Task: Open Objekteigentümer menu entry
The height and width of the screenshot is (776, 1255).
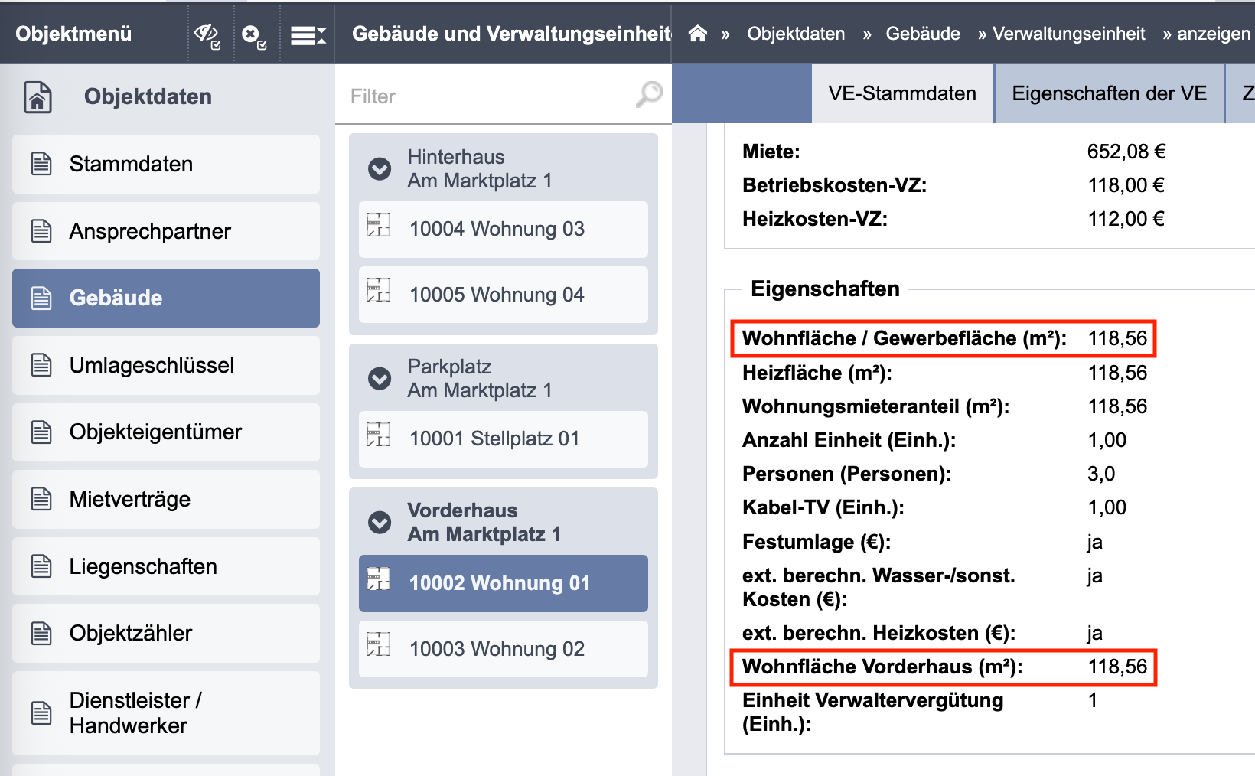Action: [166, 432]
